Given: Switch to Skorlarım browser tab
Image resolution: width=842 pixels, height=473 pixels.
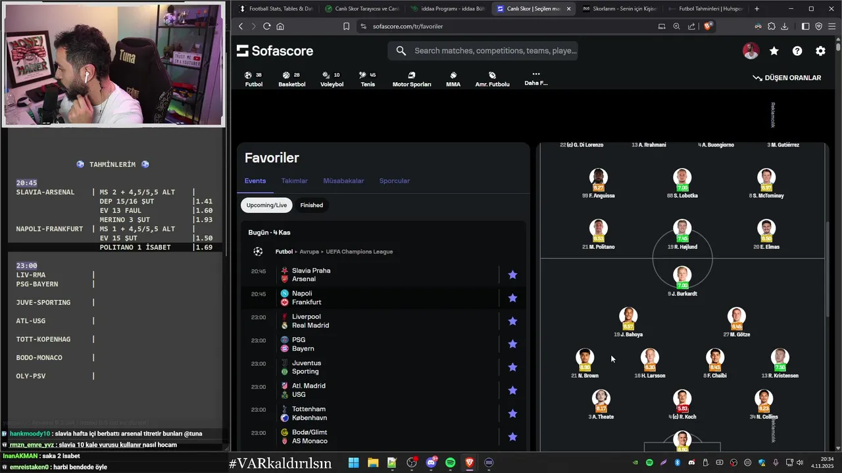Looking at the screenshot, I should pyautogui.click(x=620, y=9).
